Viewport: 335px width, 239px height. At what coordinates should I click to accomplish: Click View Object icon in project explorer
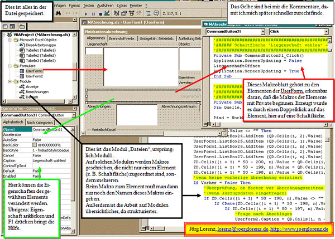[x=13, y=26]
